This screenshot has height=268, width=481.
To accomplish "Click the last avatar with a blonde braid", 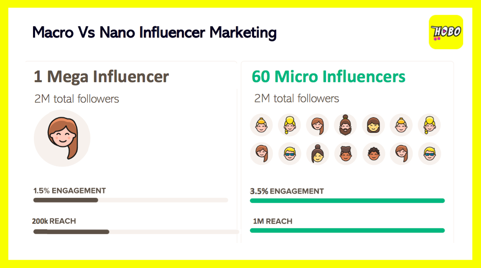I will [429, 125].
